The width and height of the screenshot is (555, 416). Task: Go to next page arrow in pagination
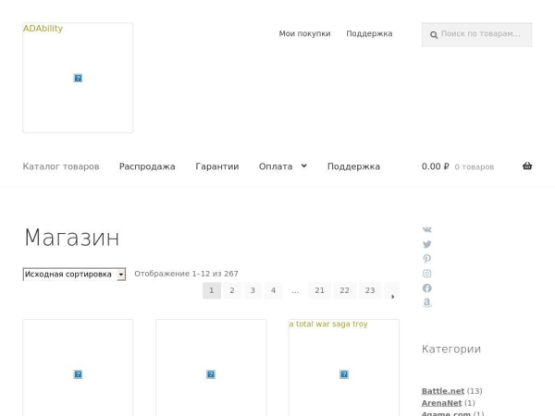coord(392,291)
